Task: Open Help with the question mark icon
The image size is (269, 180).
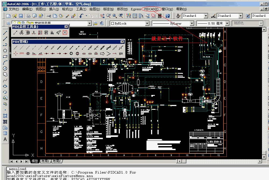Action: point(167,16)
